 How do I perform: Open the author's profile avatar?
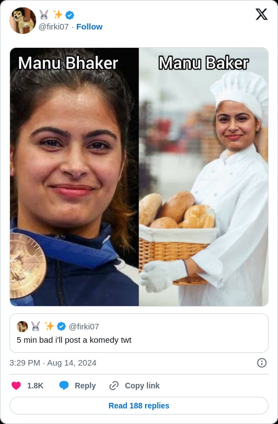[x=23, y=21]
